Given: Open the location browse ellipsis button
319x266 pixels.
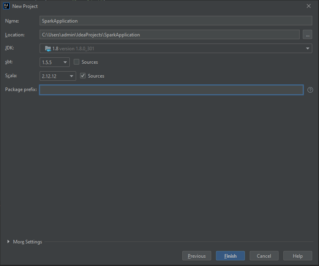Looking at the screenshot, I should point(308,35).
